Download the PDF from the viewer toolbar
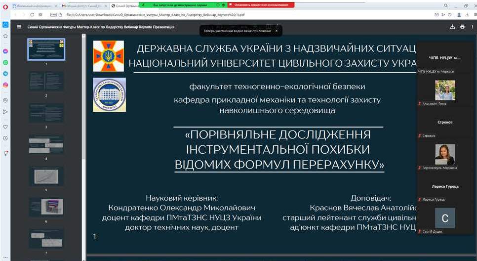The image size is (477, 261). tap(452, 27)
